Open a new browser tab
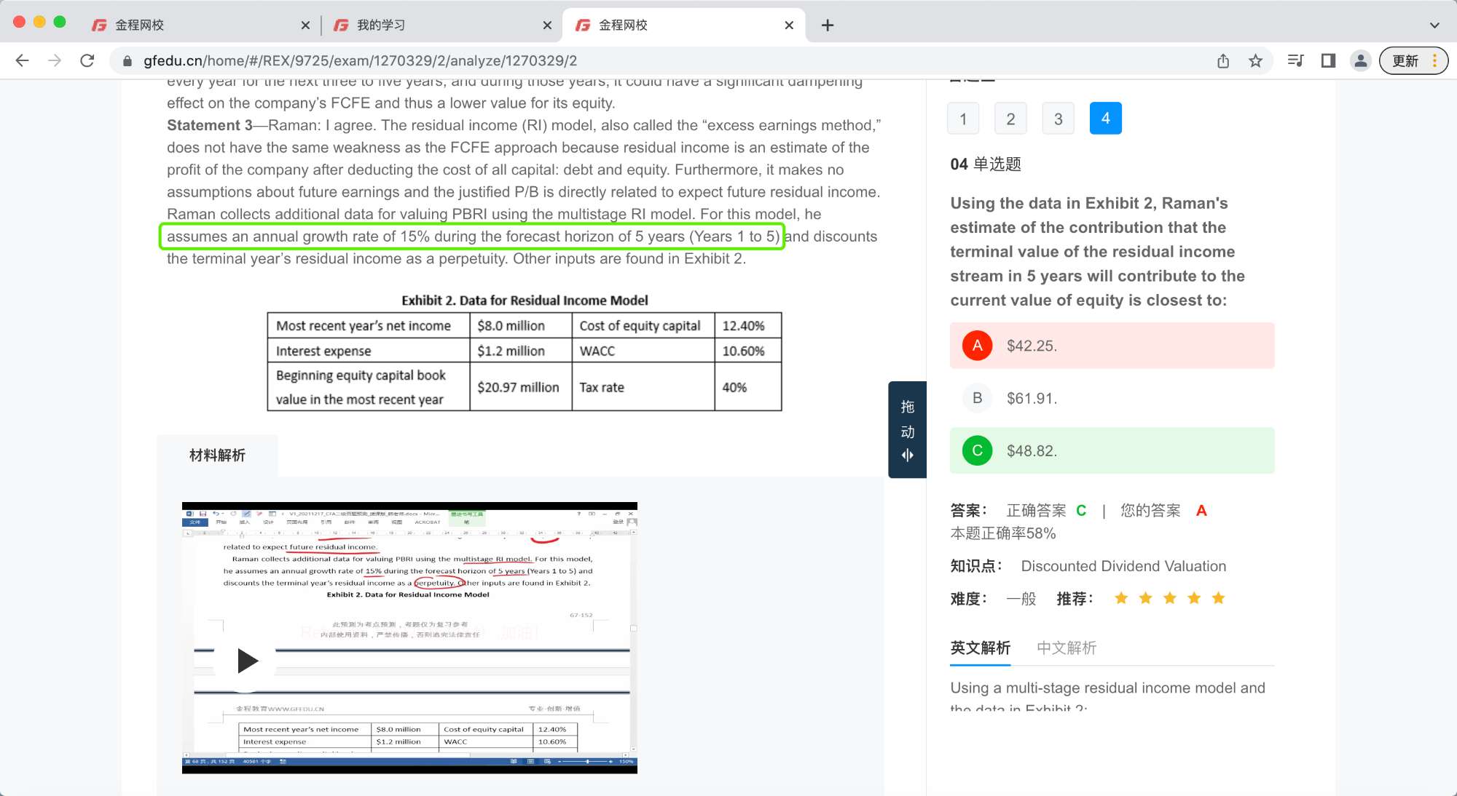This screenshot has height=796, width=1457. point(828,25)
